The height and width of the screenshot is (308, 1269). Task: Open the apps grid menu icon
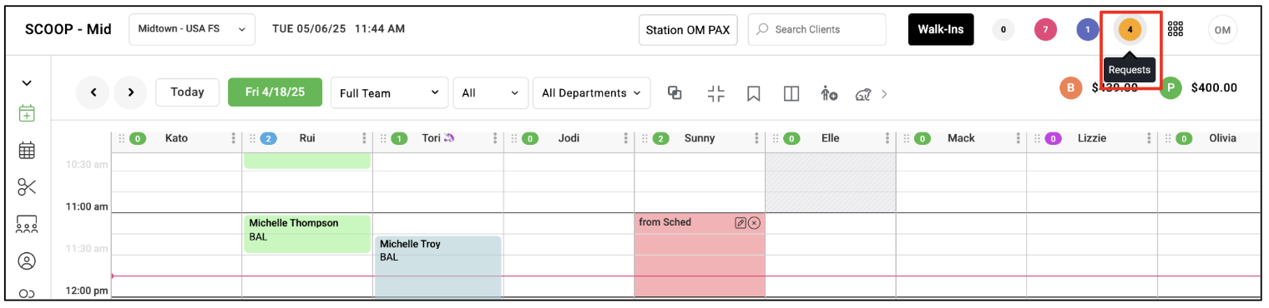(x=1175, y=29)
